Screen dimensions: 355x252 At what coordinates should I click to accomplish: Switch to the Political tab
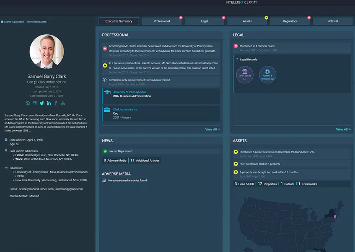click(x=333, y=21)
